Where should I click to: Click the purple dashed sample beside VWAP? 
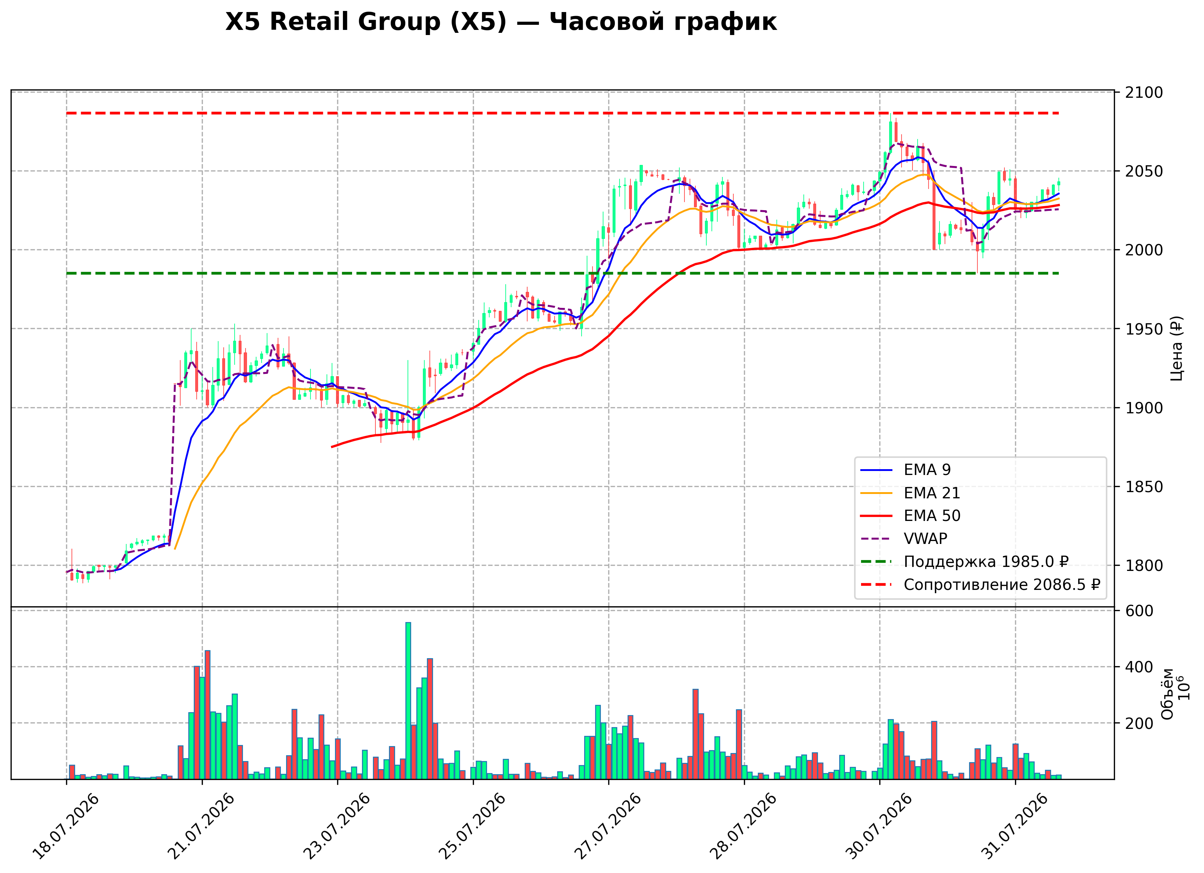(x=876, y=539)
